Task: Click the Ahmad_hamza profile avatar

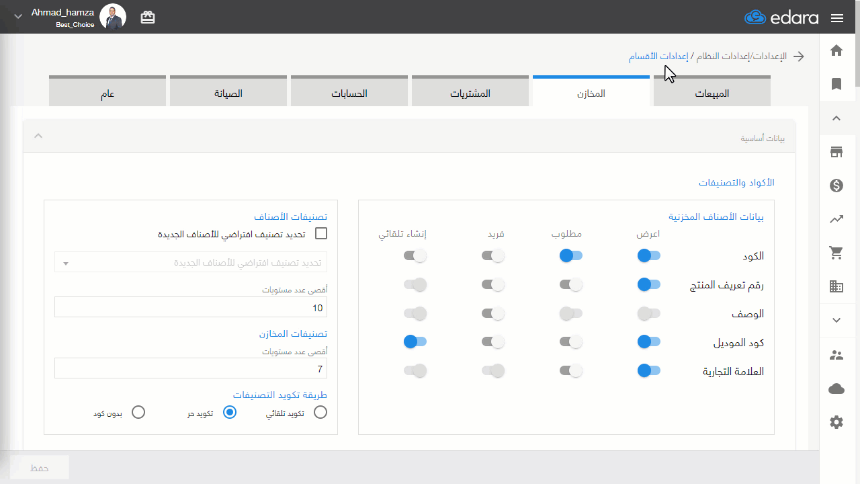Action: (x=112, y=16)
